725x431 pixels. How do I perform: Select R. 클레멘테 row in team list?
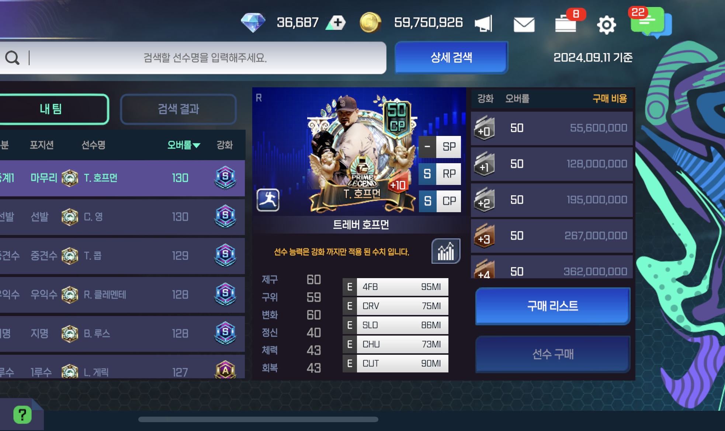[x=122, y=295]
